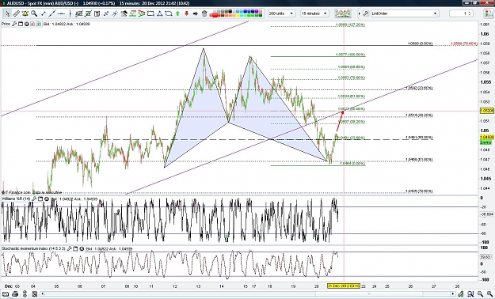Viewport: 495px width, 299px height.
Task: Click the Williams %R (14) panel label
Action: pos(16,199)
